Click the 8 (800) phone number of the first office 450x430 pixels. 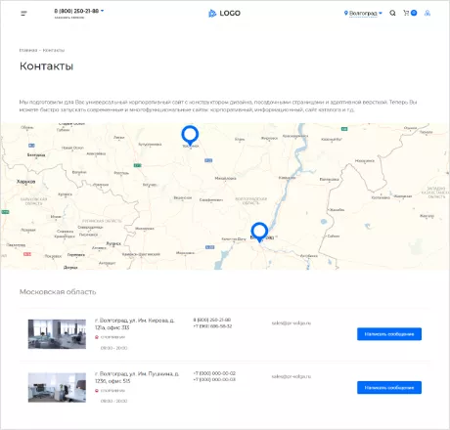pyautogui.click(x=212, y=320)
